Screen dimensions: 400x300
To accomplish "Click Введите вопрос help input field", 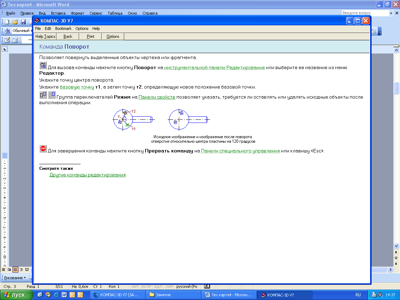I will tap(365, 13).
